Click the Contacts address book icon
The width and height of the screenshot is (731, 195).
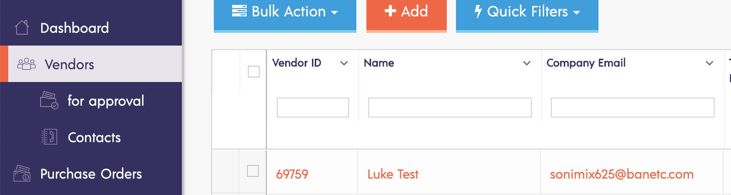pyautogui.click(x=49, y=137)
